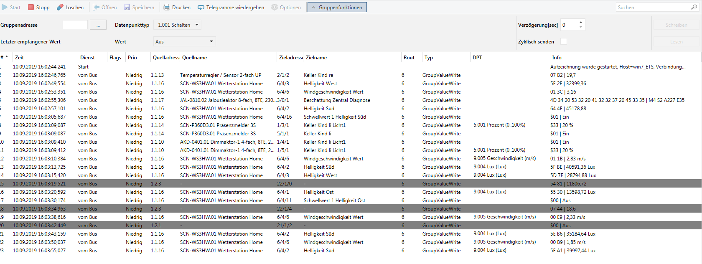Click the info value 5D 7E | 28794,88 Lux
The height and width of the screenshot is (264, 702).
(x=573, y=175)
